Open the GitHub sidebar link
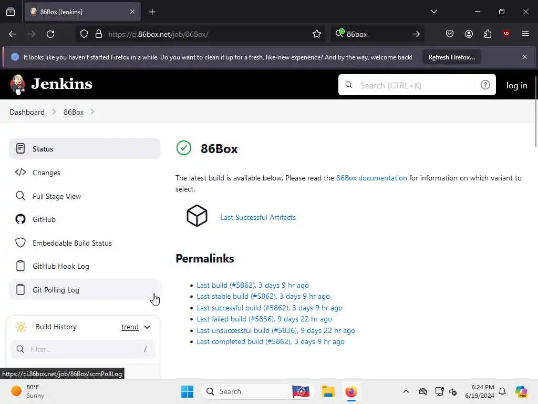 (x=85, y=219)
